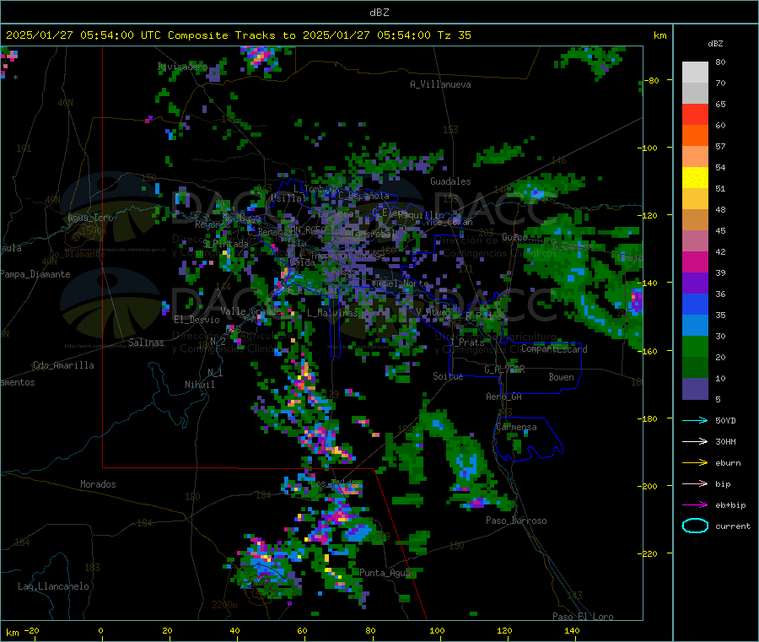
Task: Pick the light blue swatch in dBZ scale
Action: tap(695, 326)
